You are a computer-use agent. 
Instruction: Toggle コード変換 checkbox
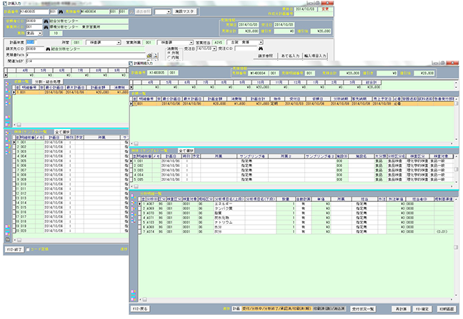[x=28, y=250]
